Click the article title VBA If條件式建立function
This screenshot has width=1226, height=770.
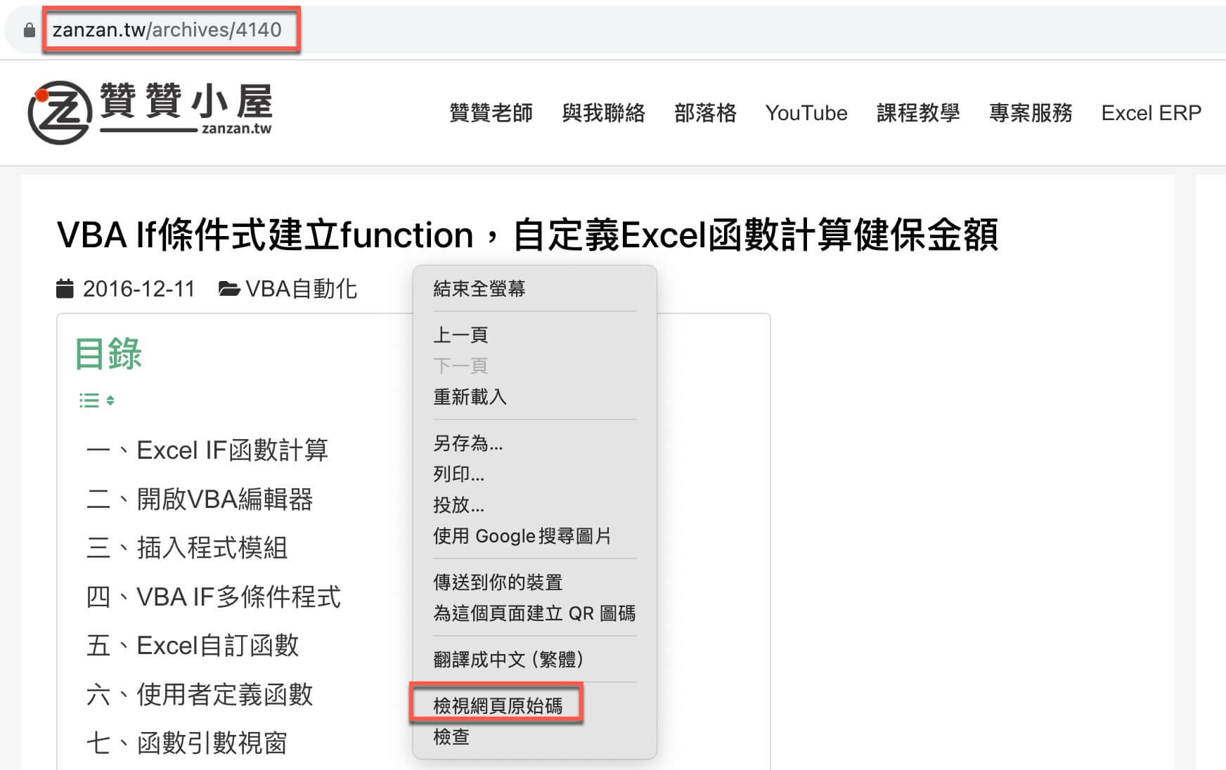[x=527, y=235]
